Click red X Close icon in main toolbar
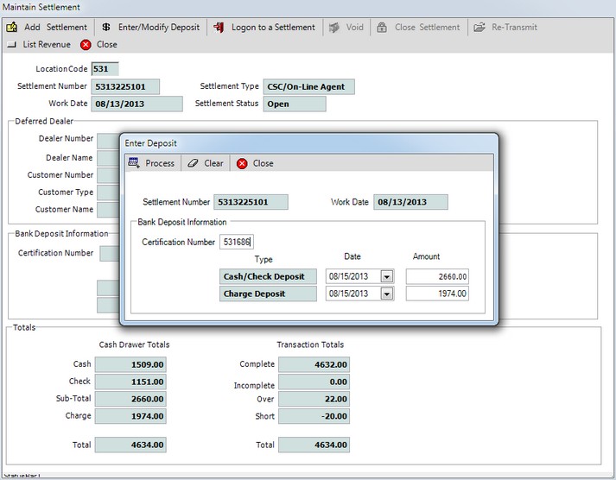 (x=86, y=44)
